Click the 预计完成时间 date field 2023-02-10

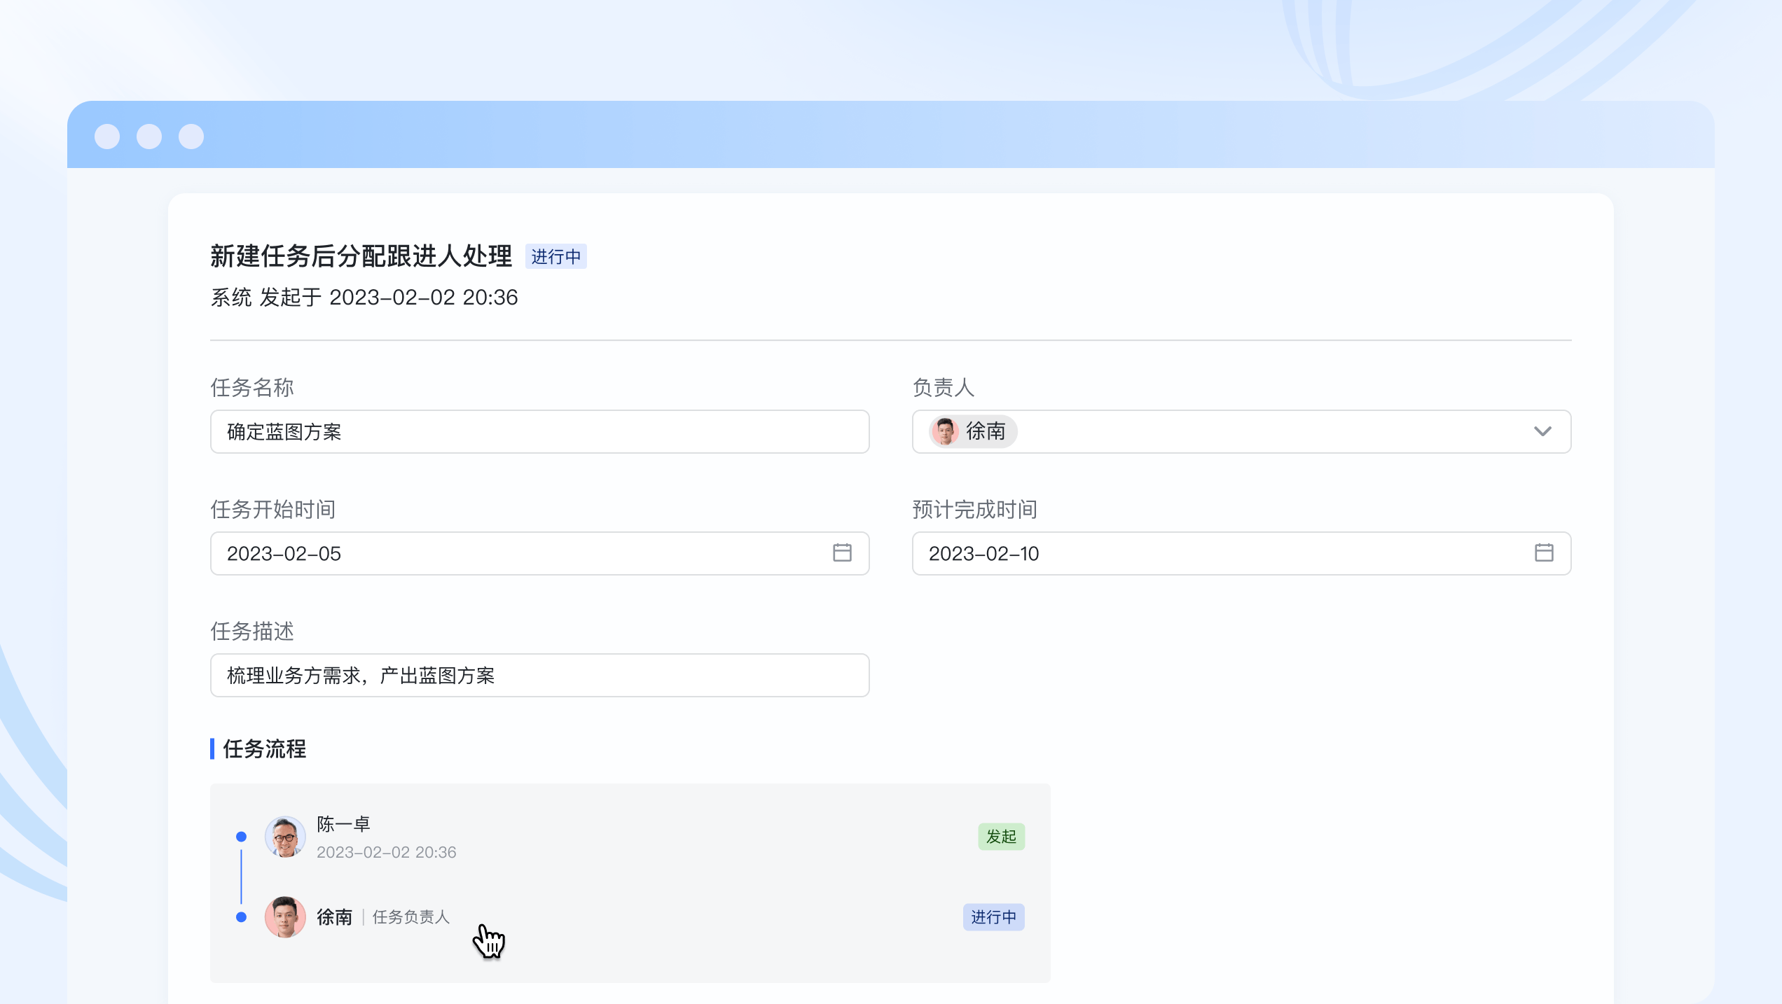coord(1241,553)
